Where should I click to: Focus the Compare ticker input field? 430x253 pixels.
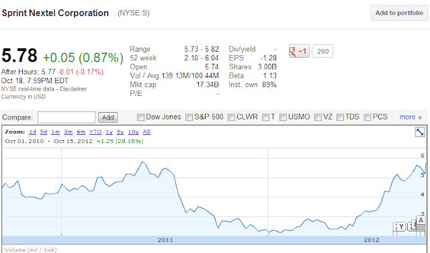click(67, 117)
